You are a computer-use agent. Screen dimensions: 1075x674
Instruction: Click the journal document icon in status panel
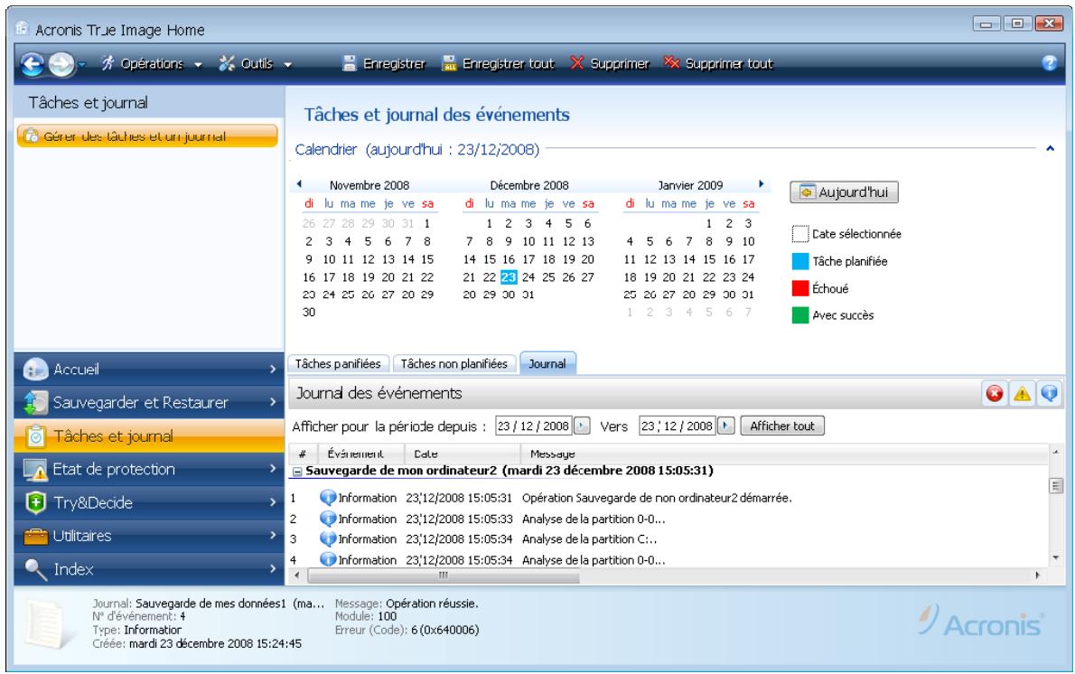point(48,624)
